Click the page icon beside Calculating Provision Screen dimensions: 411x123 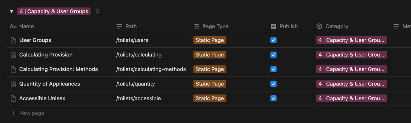pyautogui.click(x=13, y=55)
